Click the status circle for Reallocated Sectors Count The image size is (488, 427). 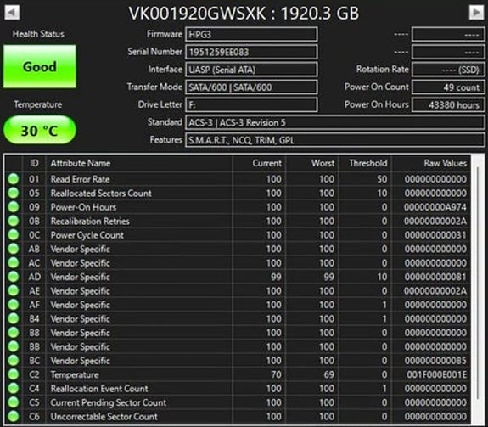[x=14, y=193]
